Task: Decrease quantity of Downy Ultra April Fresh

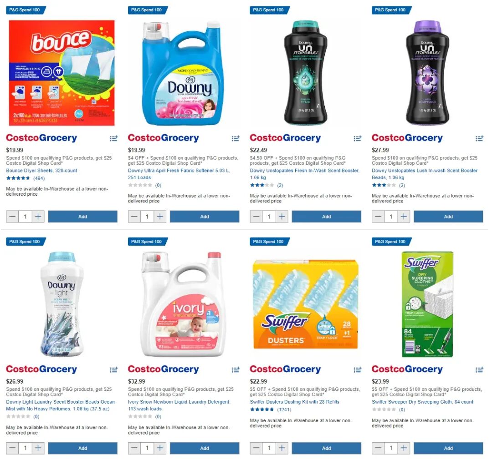Action: pos(134,217)
